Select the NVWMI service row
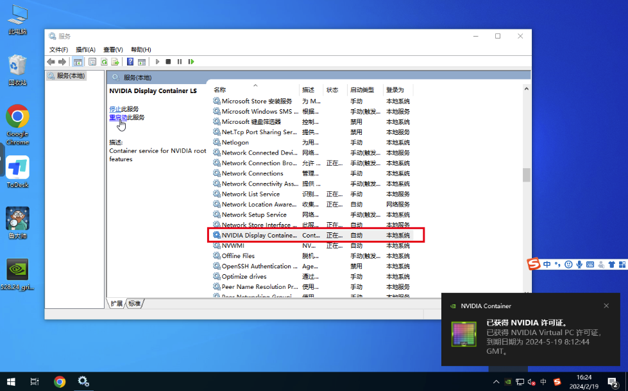Image resolution: width=628 pixels, height=391 pixels. coord(312,245)
